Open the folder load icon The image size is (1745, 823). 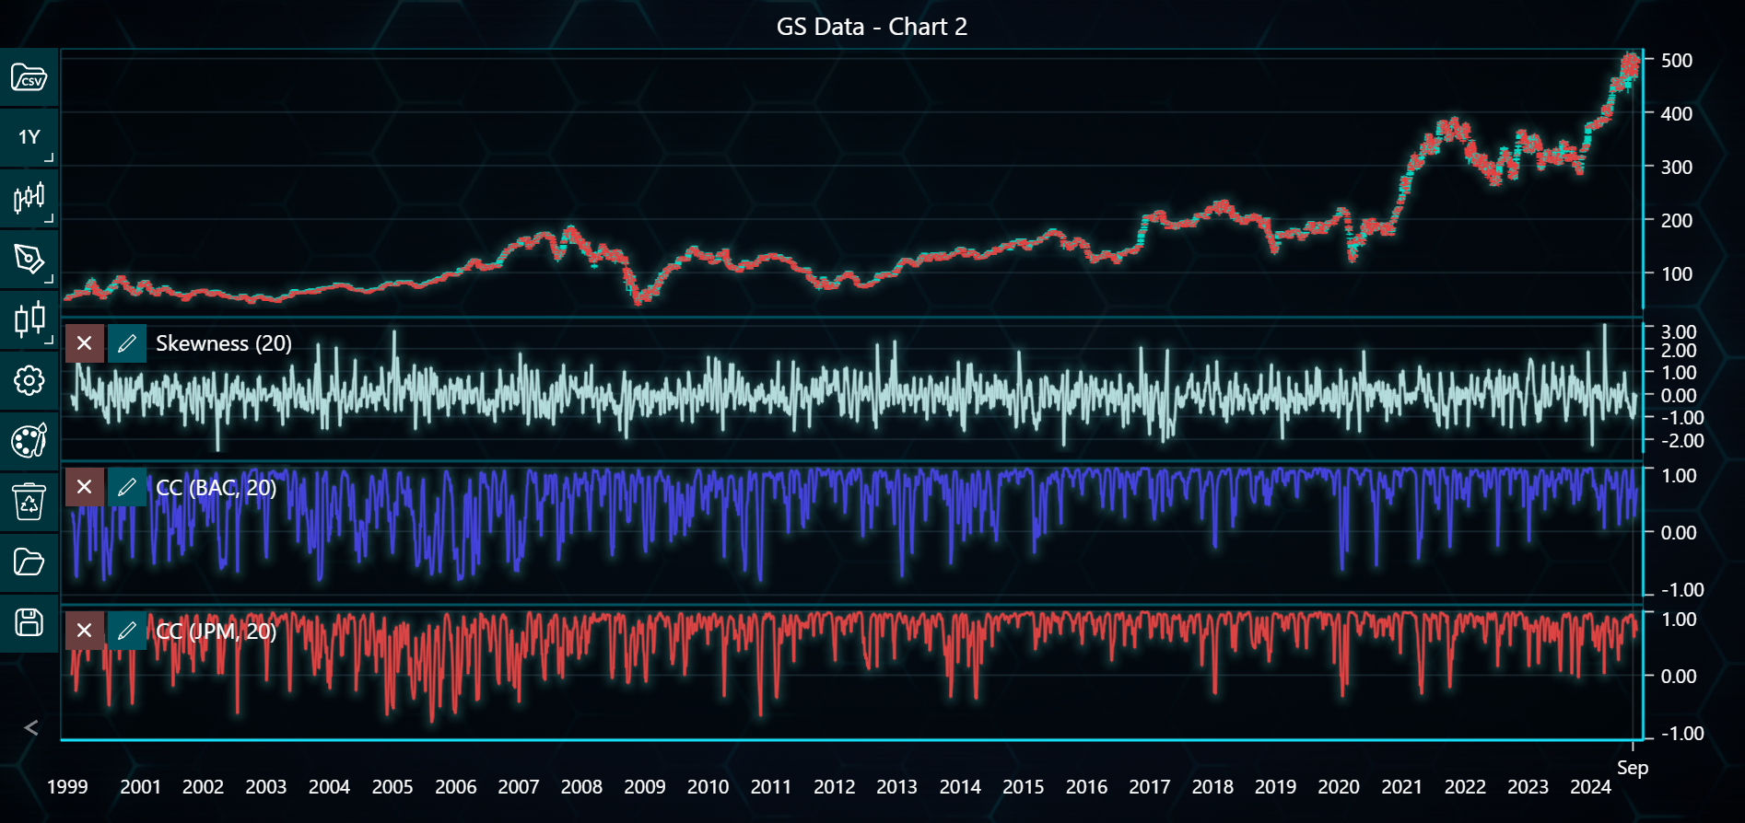(x=29, y=562)
